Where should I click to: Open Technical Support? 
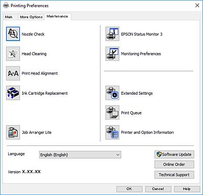(x=174, y=175)
